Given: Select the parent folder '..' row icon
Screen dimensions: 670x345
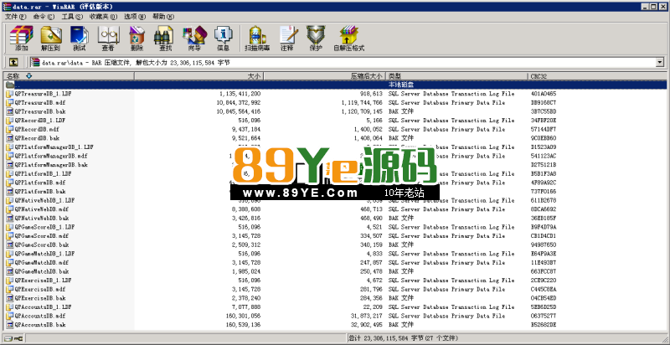Looking at the screenshot, I should coord(10,85).
